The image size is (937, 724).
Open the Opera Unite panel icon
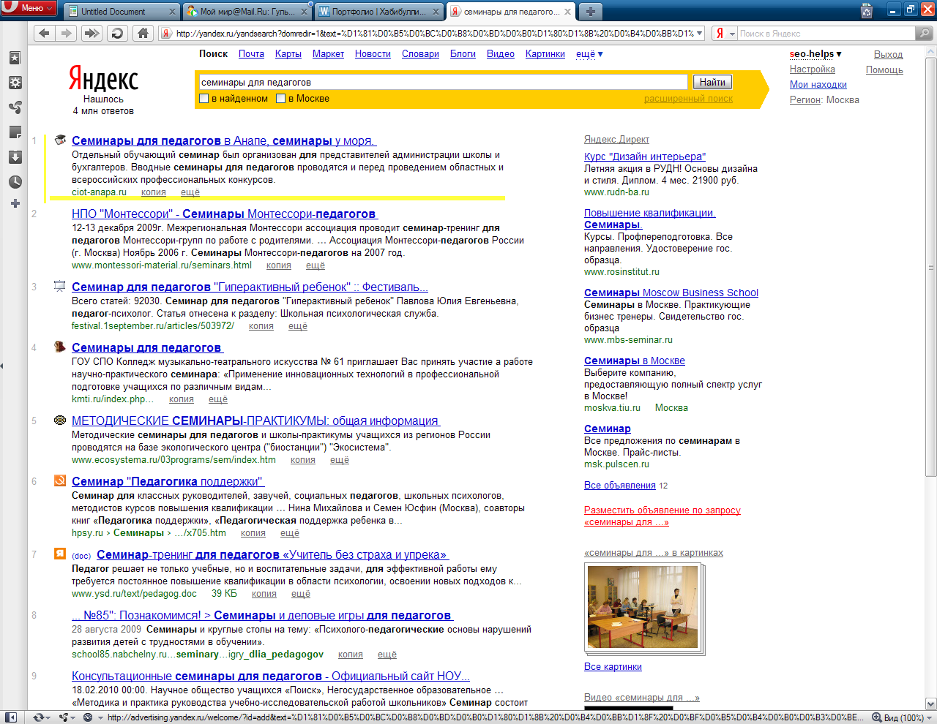pos(15,108)
